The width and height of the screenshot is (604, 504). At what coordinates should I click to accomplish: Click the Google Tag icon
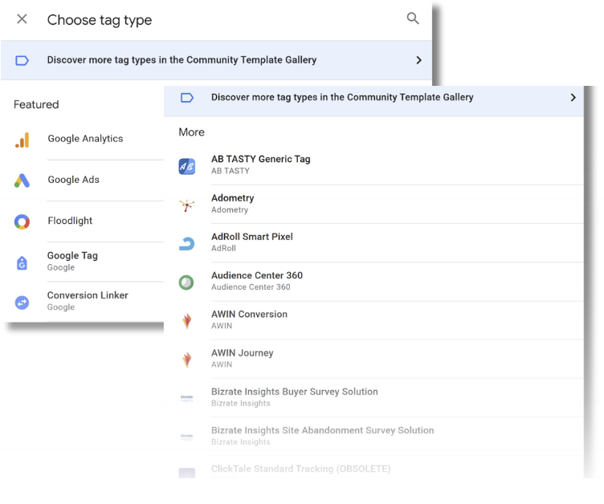click(x=22, y=262)
